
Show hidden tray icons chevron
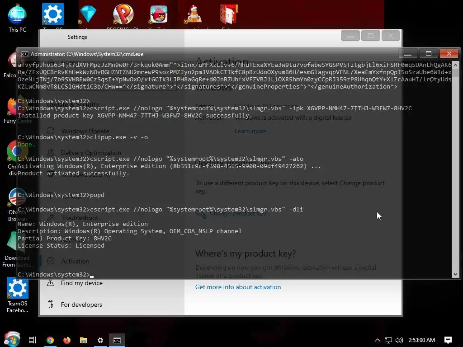378,340
